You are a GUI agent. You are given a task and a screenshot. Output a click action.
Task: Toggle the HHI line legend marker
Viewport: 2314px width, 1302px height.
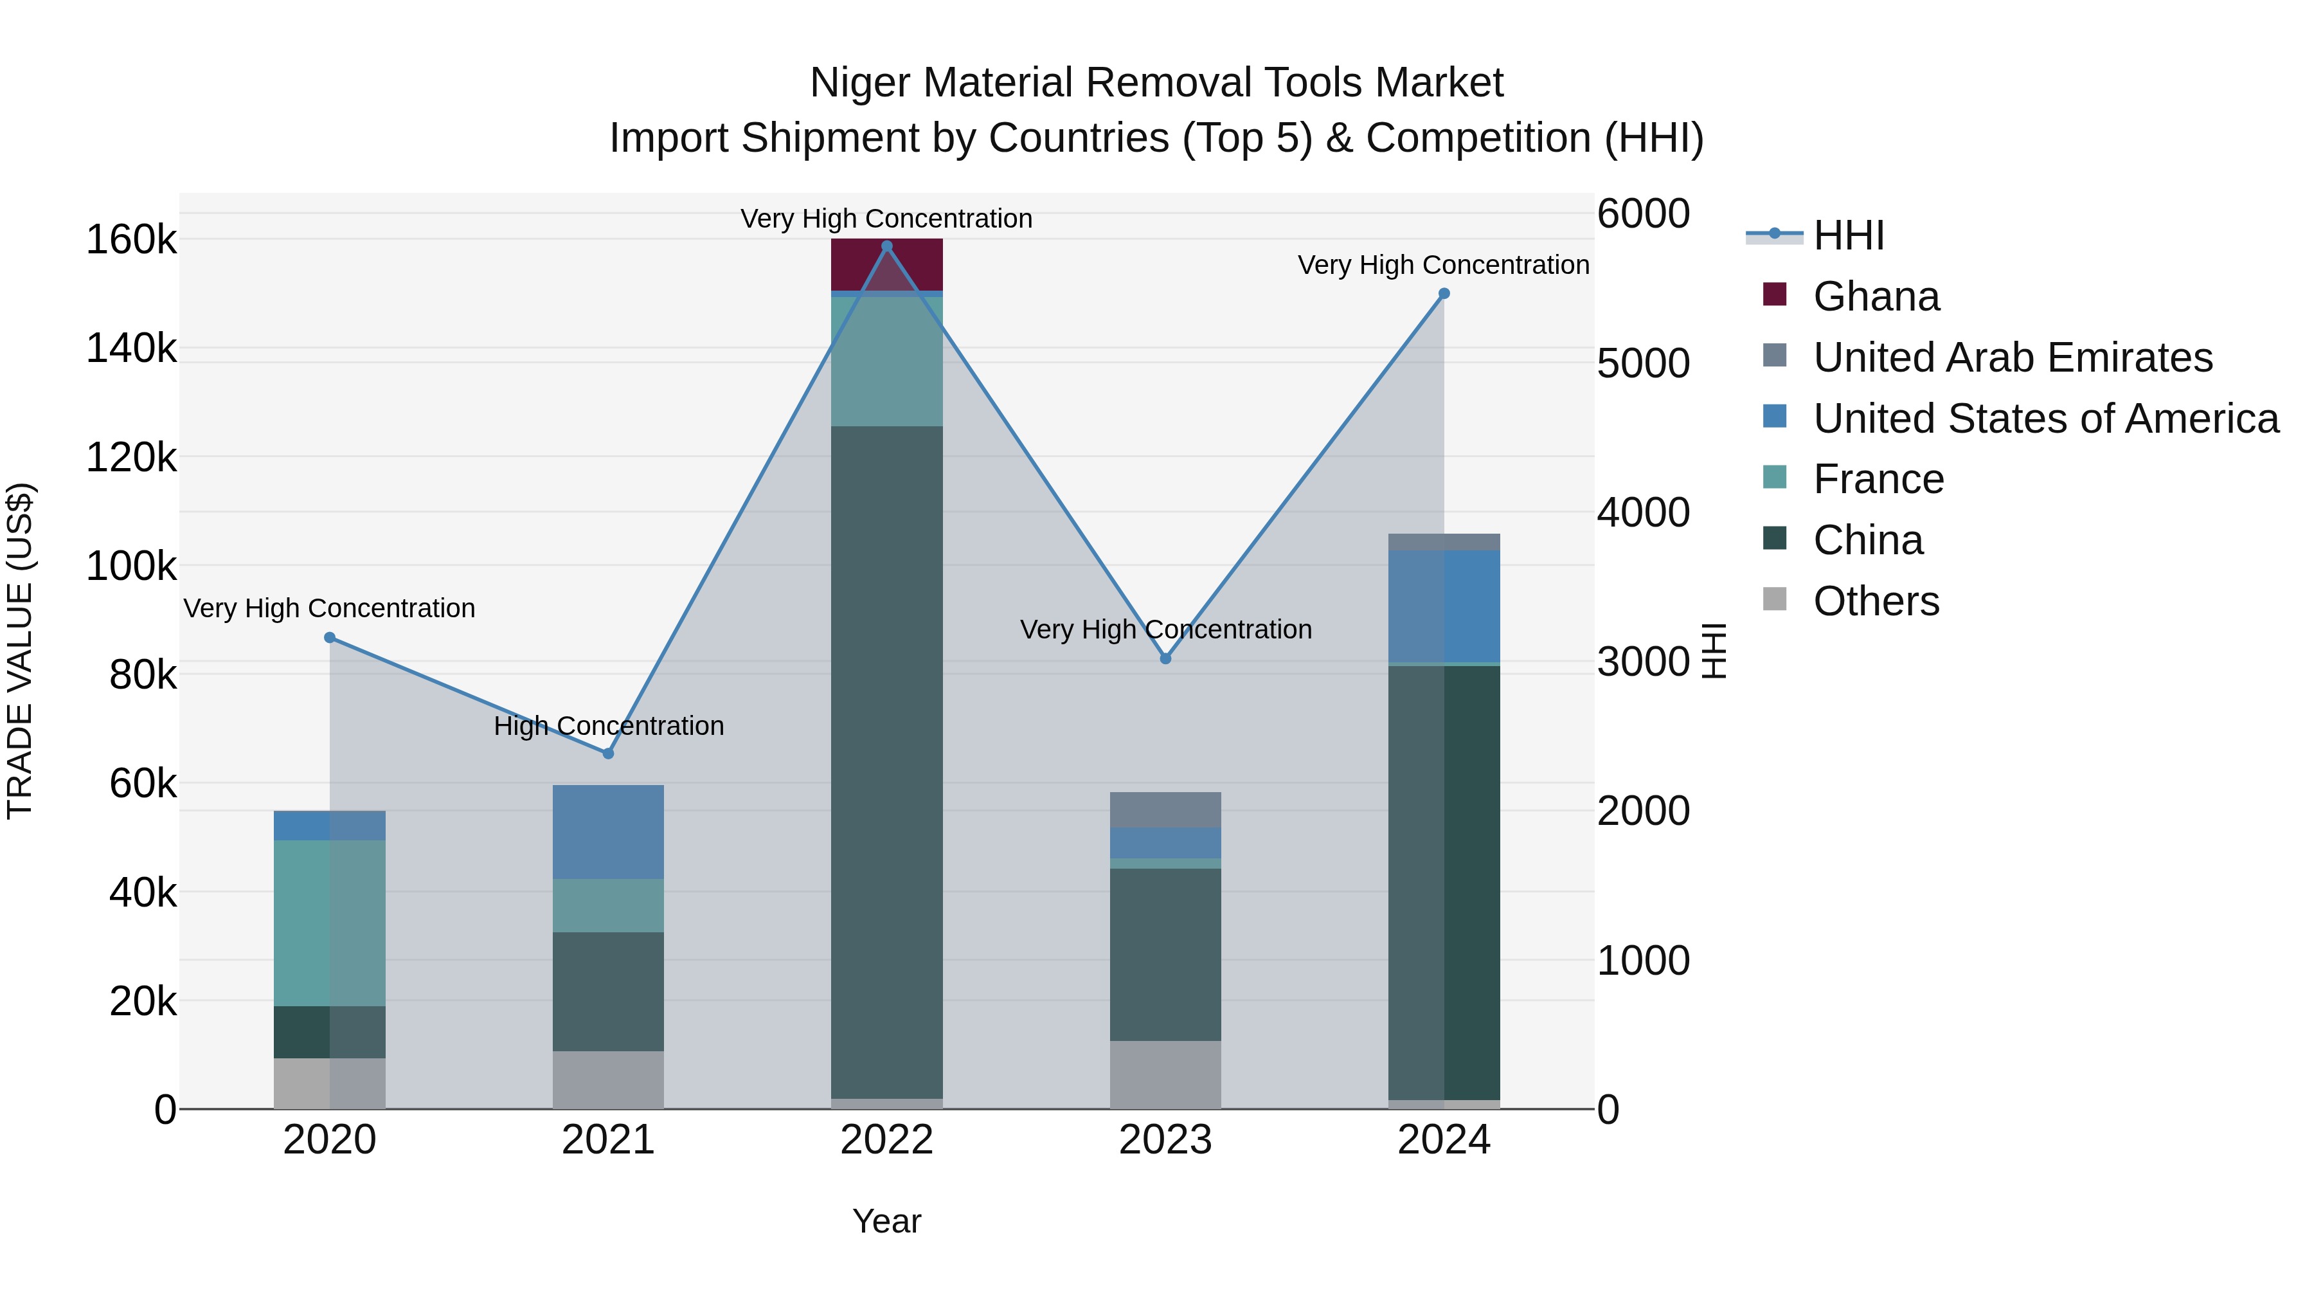[1774, 235]
